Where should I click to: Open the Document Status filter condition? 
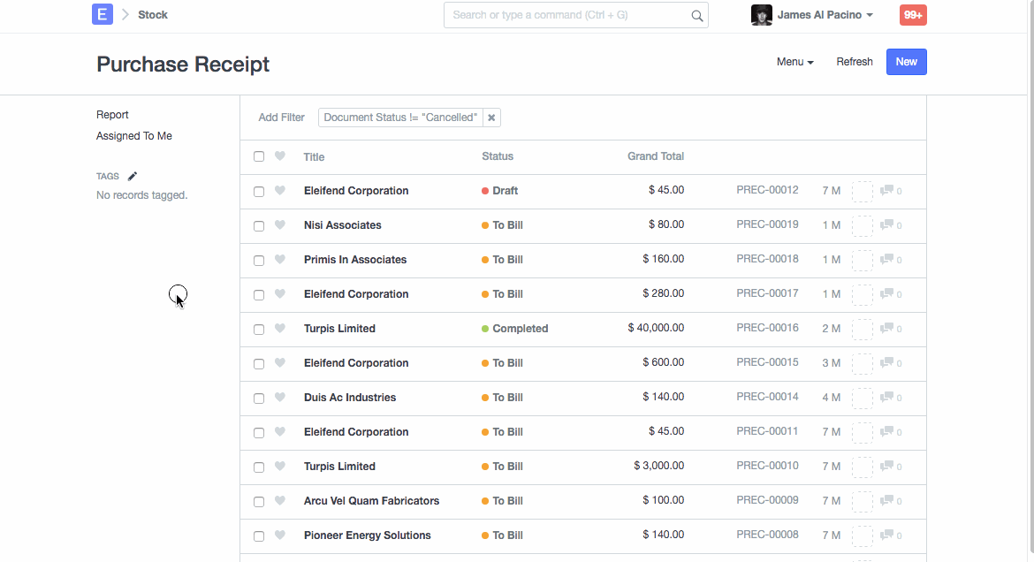pyautogui.click(x=400, y=118)
